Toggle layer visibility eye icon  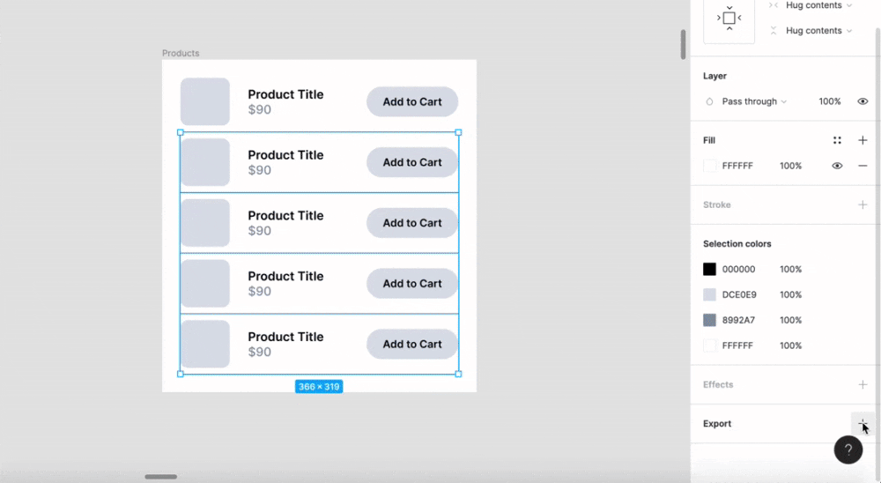tap(862, 101)
